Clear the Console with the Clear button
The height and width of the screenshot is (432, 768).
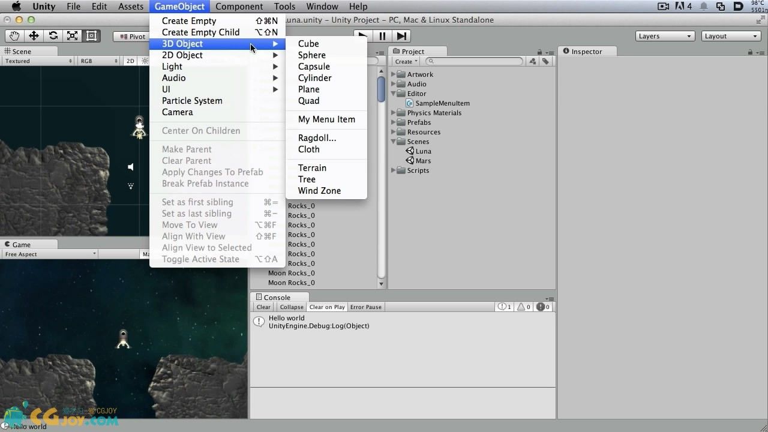click(x=263, y=307)
